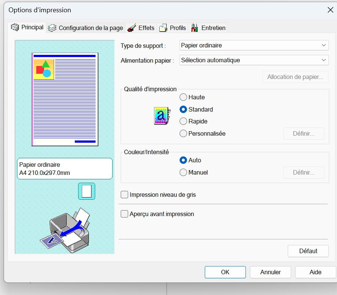Confirm settings with the OK button
The width and height of the screenshot is (337, 295).
(225, 272)
